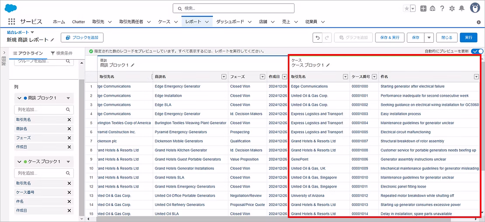Open the 保存 split button dropdown arrow
This screenshot has height=222, width=485.
pos(429,37)
